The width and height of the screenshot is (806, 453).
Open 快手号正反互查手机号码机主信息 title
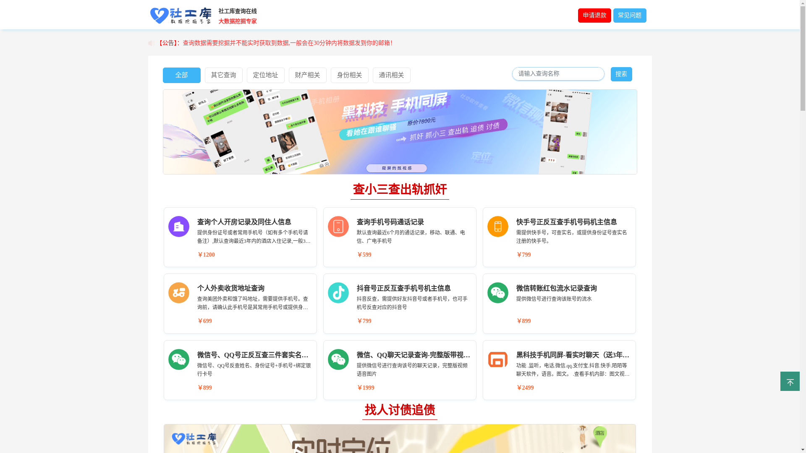click(x=567, y=222)
